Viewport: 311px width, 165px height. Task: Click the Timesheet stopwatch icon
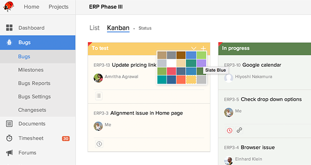[x=9, y=138]
